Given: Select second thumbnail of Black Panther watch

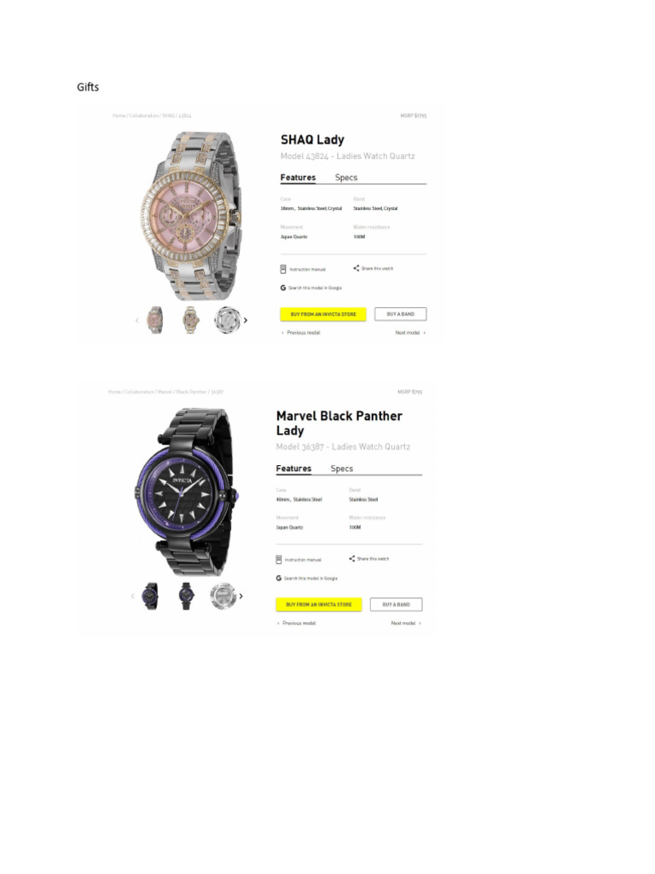Looking at the screenshot, I should pos(187,595).
